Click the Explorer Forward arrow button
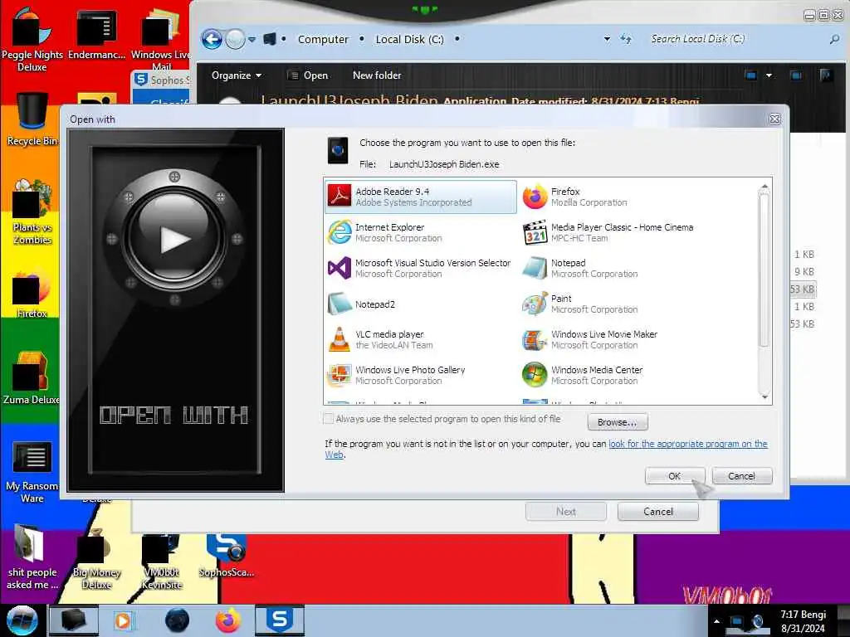This screenshot has width=850, height=637. [x=235, y=39]
